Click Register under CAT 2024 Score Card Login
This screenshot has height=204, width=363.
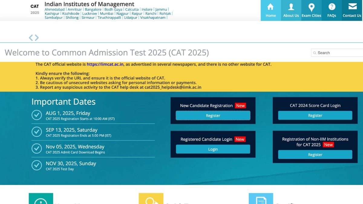[315, 115]
